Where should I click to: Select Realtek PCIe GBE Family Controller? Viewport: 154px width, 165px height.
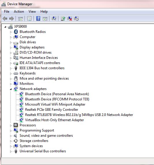(x=51, y=110)
